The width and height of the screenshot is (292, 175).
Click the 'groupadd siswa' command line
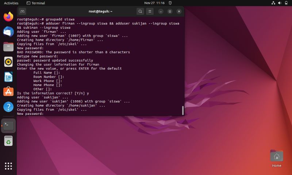[x=46, y=19]
